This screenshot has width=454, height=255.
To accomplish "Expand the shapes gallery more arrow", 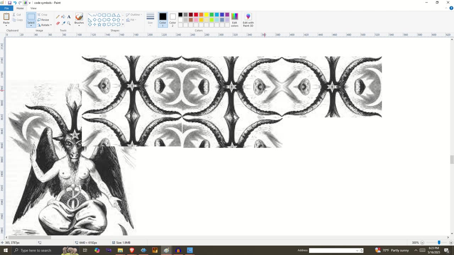I will (123, 24).
